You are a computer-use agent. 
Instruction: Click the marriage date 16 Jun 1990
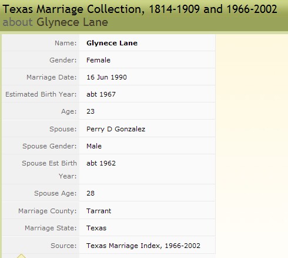pyautogui.click(x=106, y=77)
